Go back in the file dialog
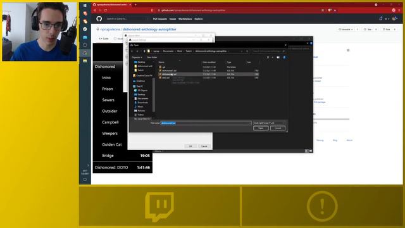Viewport: 405px width, 228px height. (x=132, y=51)
